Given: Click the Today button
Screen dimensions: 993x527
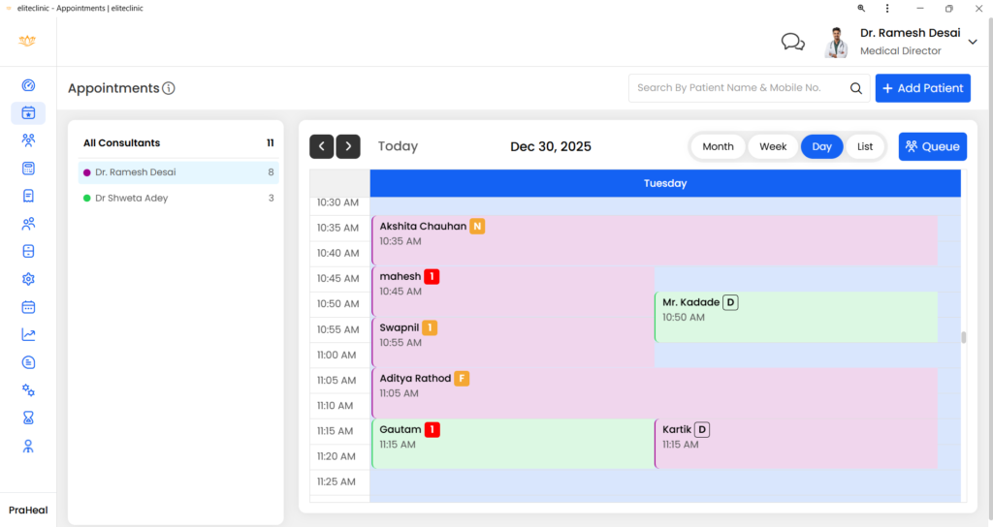Looking at the screenshot, I should point(398,146).
